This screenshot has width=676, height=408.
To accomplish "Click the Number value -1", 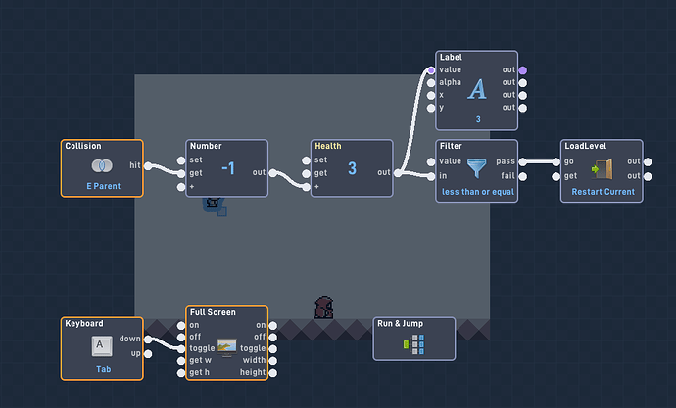I will [228, 168].
